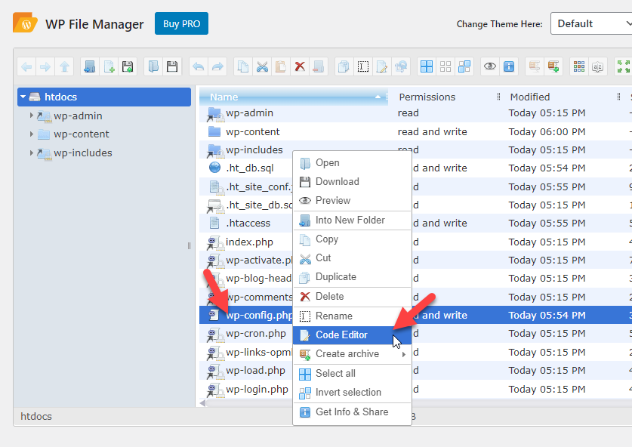Select the htdocs root in the tree
Image resolution: width=632 pixels, height=447 pixels.
(104, 97)
